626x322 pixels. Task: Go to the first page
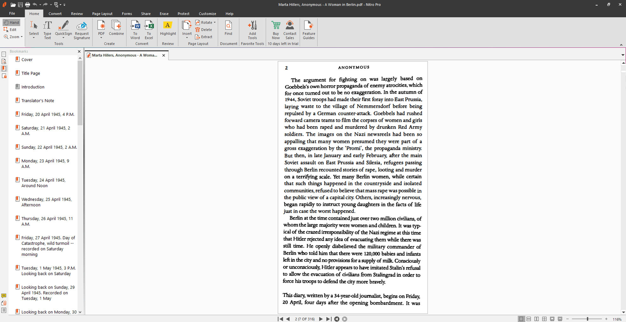(x=280, y=319)
